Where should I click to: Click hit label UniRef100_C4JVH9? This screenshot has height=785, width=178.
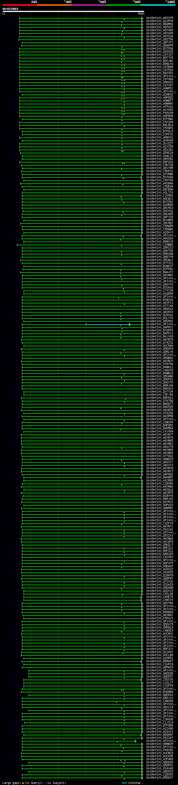coord(160,432)
